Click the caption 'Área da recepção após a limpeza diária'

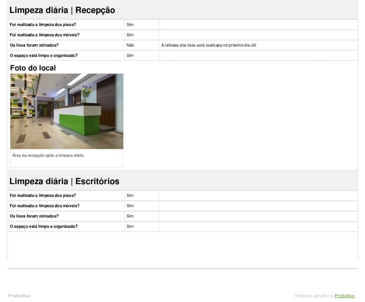tap(48, 156)
